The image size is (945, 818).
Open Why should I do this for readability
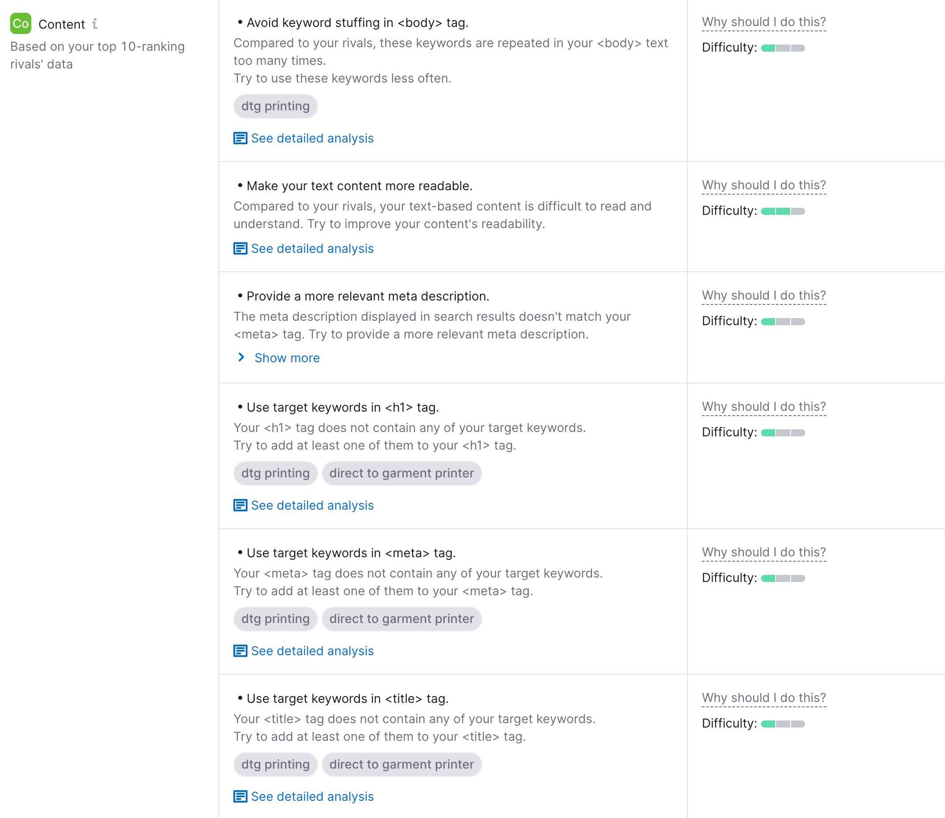[764, 185]
